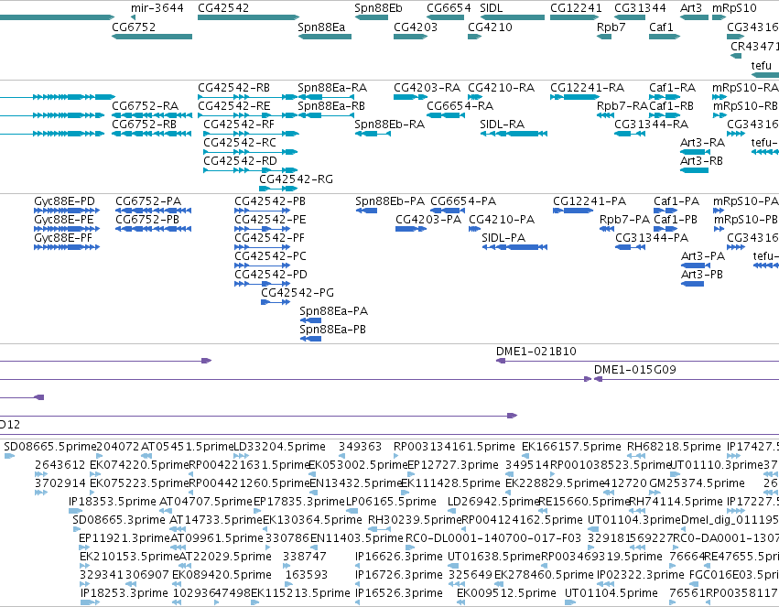Screen dimensions: 779x607
Task: Select protein Spn88Eb-PA
Action: 366,211
